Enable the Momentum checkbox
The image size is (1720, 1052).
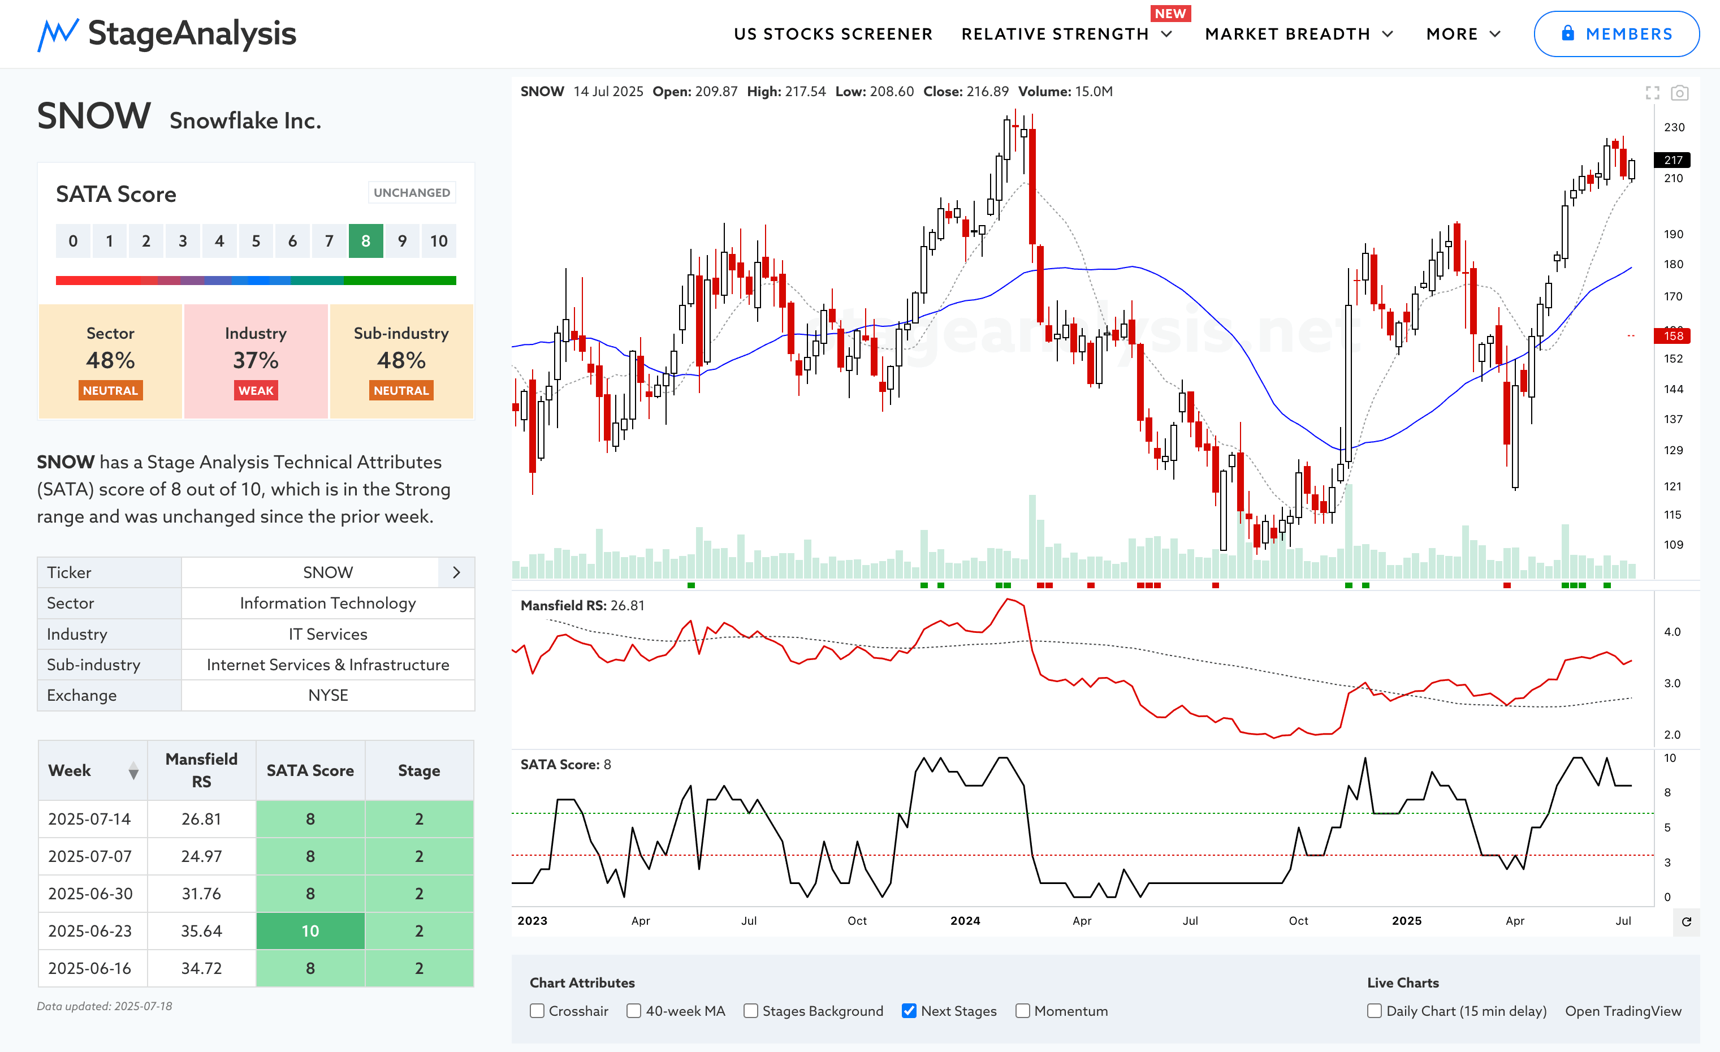1023,1011
